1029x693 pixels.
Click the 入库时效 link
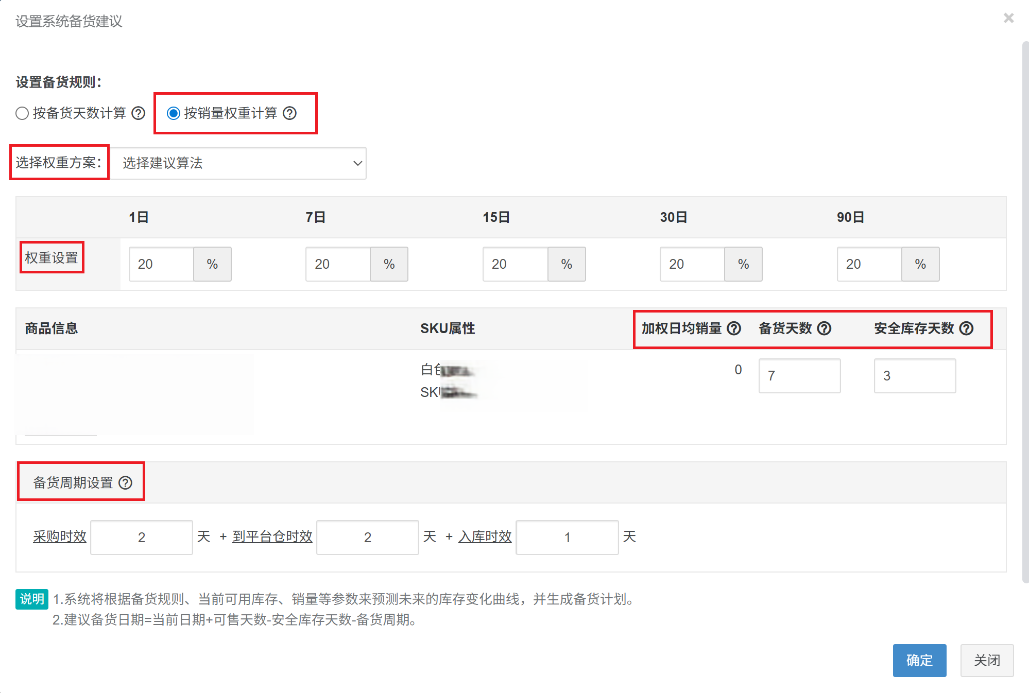tap(485, 536)
